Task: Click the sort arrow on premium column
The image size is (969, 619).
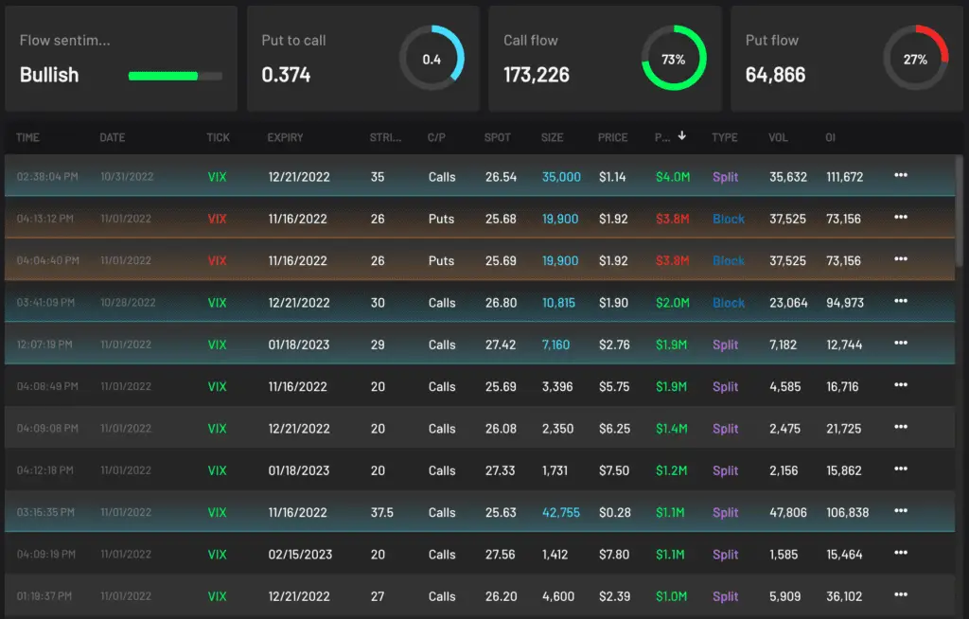Action: click(681, 135)
